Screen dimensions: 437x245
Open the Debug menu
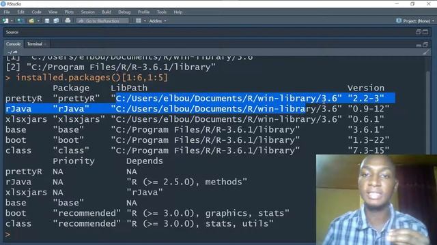coord(124,12)
